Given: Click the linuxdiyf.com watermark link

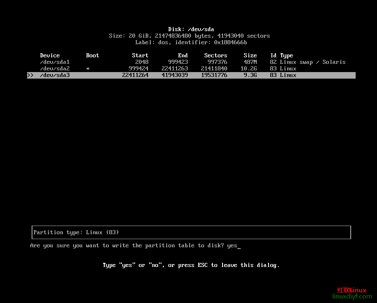Looking at the screenshot, I should [x=352, y=296].
